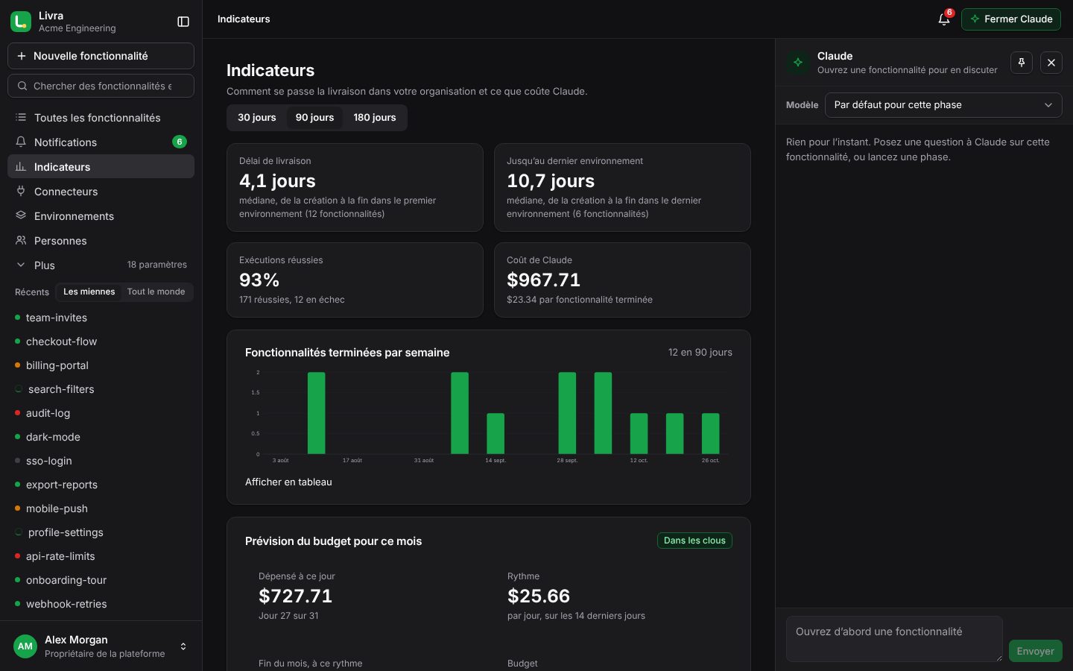Open the profile-settings feature
The width and height of the screenshot is (1073, 671).
click(x=101, y=532)
